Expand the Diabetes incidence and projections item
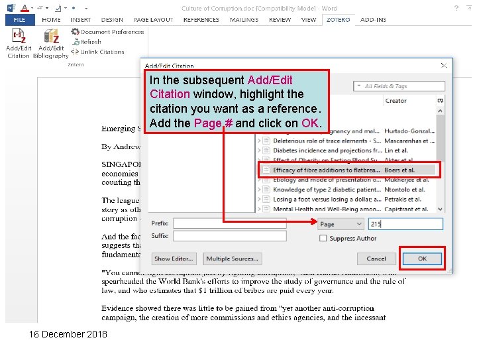477x358 pixels. tap(259, 150)
